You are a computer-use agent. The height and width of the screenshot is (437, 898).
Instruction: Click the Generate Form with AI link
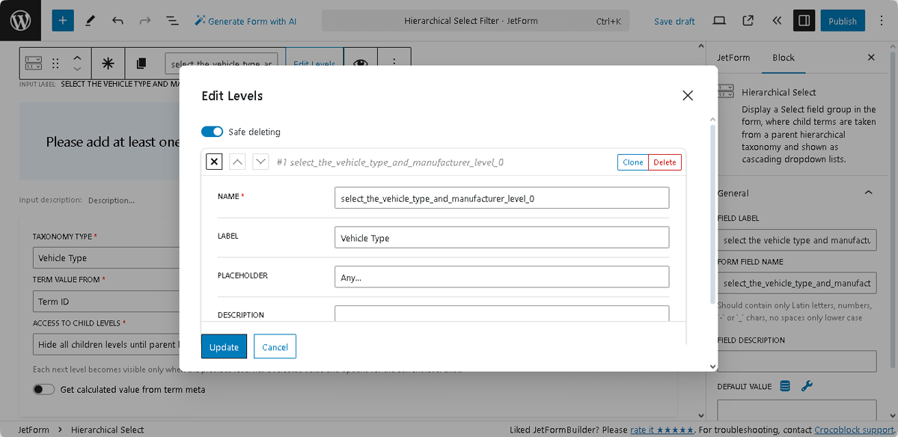coord(245,20)
